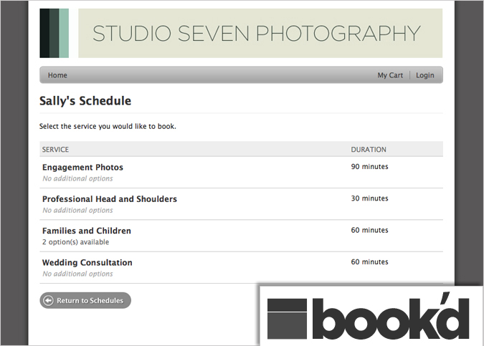Click the Sally's Schedule heading
The height and width of the screenshot is (346, 484).
pos(85,101)
